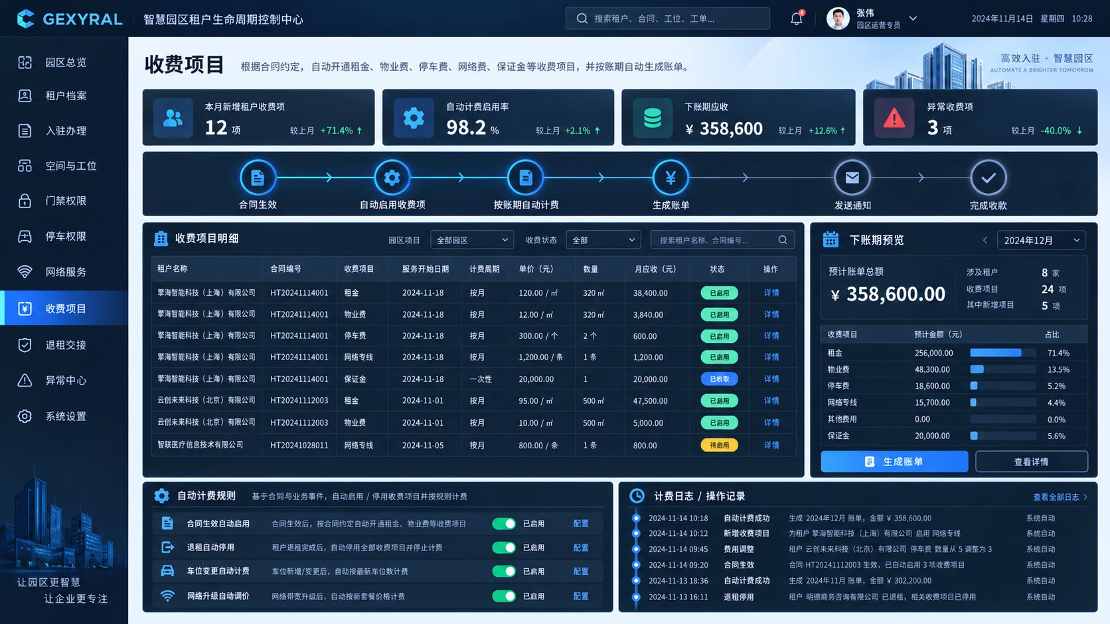Viewport: 1110px width, 624px height.
Task: Click the 搜索租户名称、合同编号 input field
Action: [x=722, y=239]
